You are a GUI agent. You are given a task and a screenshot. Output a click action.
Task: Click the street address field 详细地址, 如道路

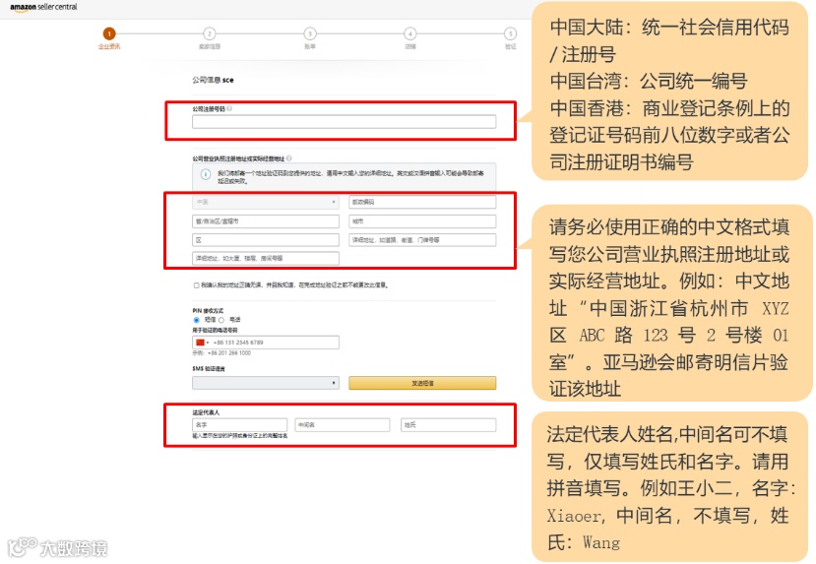[x=422, y=240]
